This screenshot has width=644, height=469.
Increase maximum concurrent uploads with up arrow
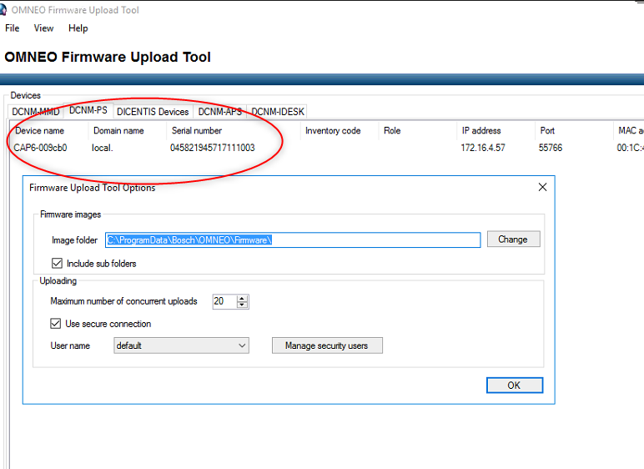242,298
